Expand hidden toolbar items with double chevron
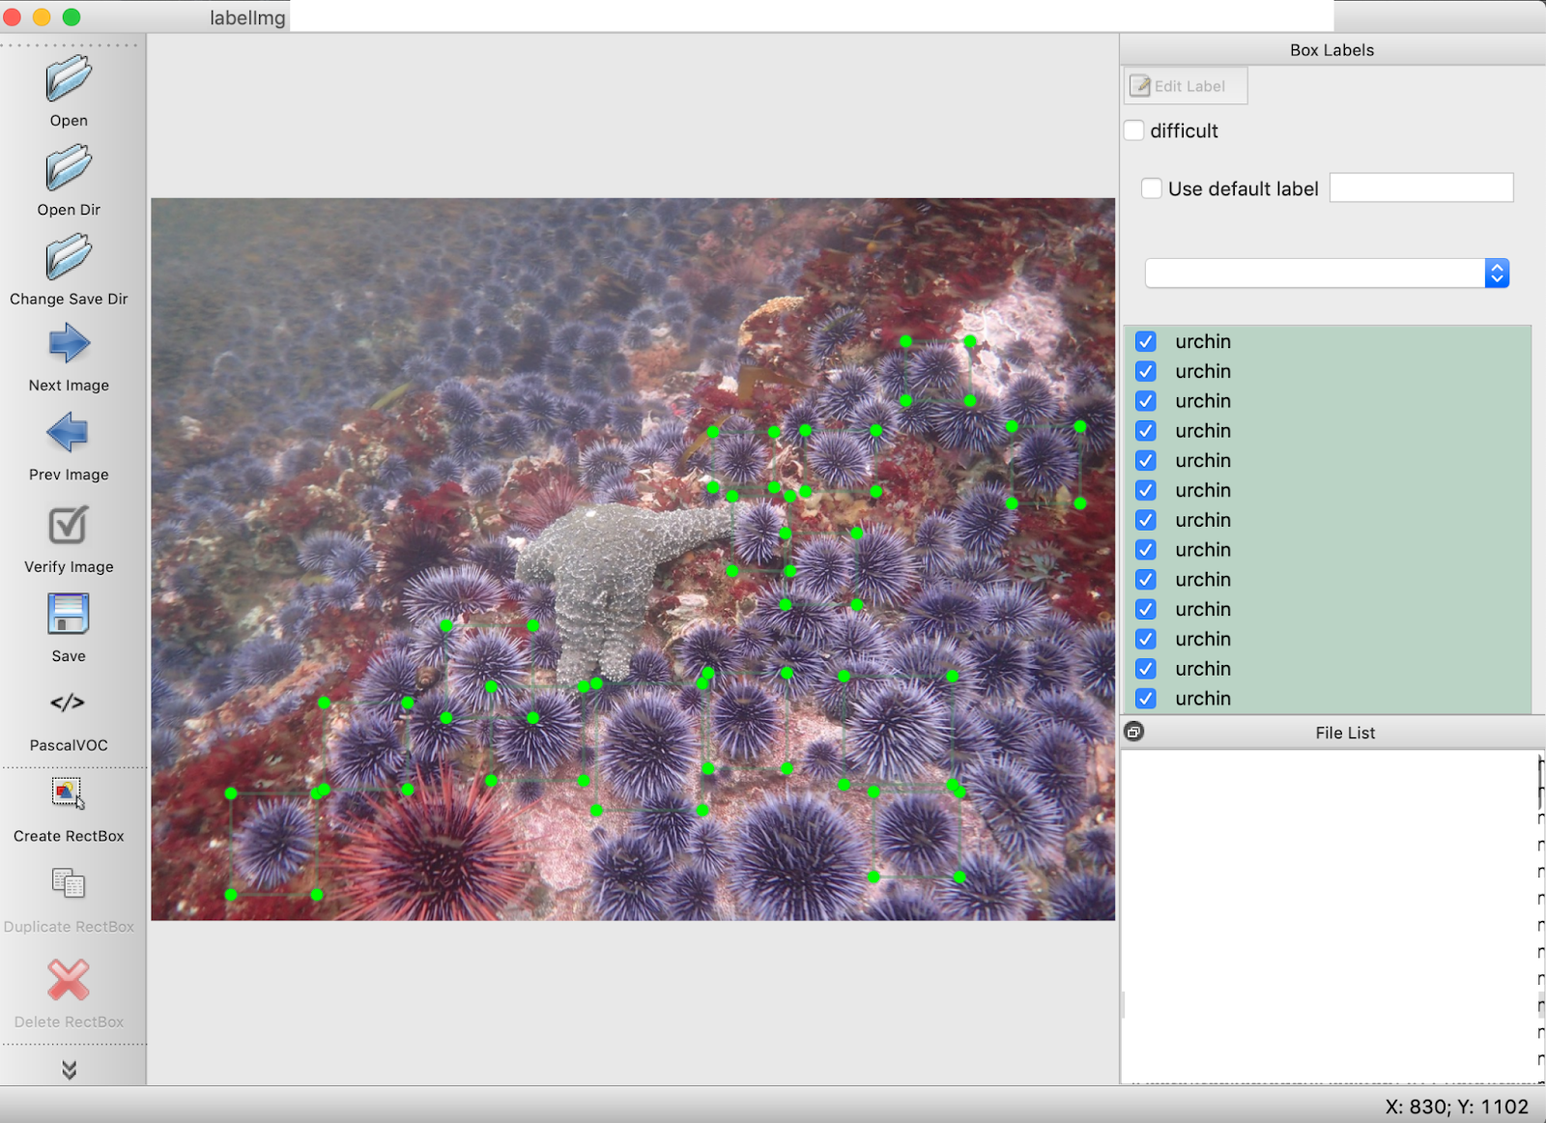Image resolution: width=1546 pixels, height=1123 pixels. coord(69,1069)
